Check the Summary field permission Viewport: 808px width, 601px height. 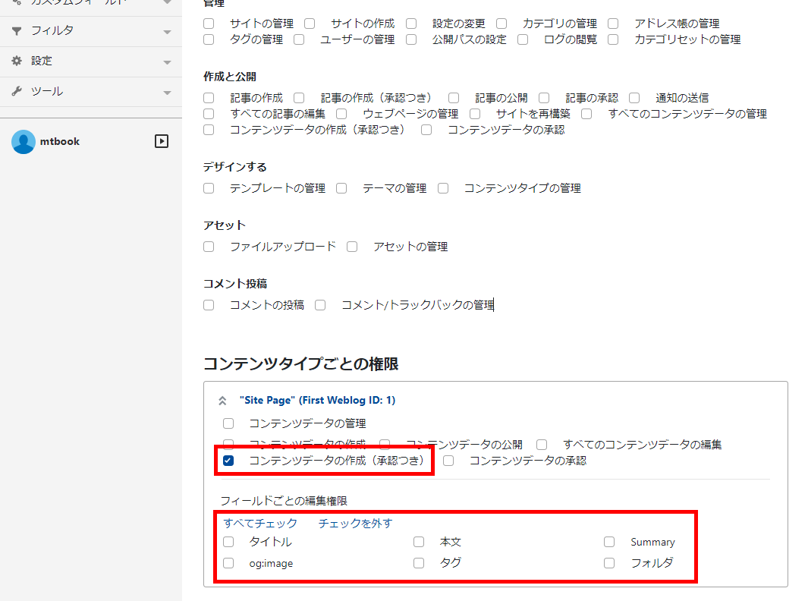[609, 543]
